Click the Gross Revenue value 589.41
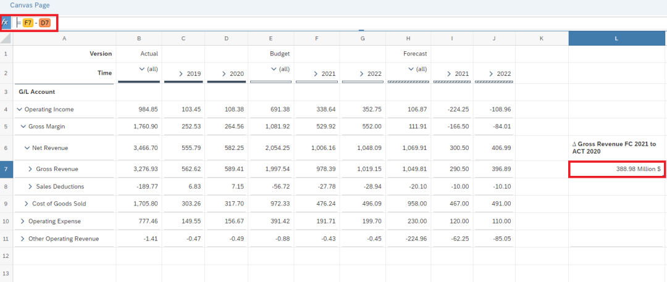667x282 pixels. click(235, 169)
